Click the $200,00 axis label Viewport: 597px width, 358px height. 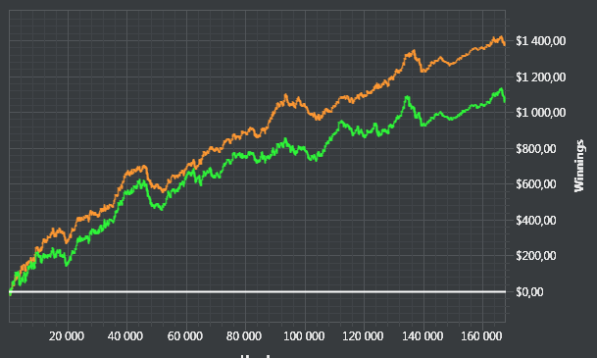point(536,256)
